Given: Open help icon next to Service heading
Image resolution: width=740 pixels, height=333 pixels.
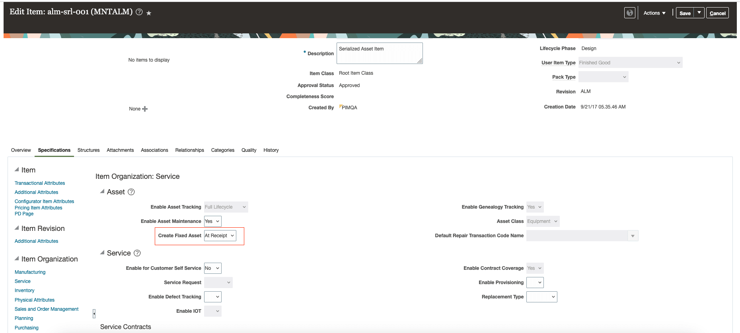Looking at the screenshot, I should coord(137,253).
